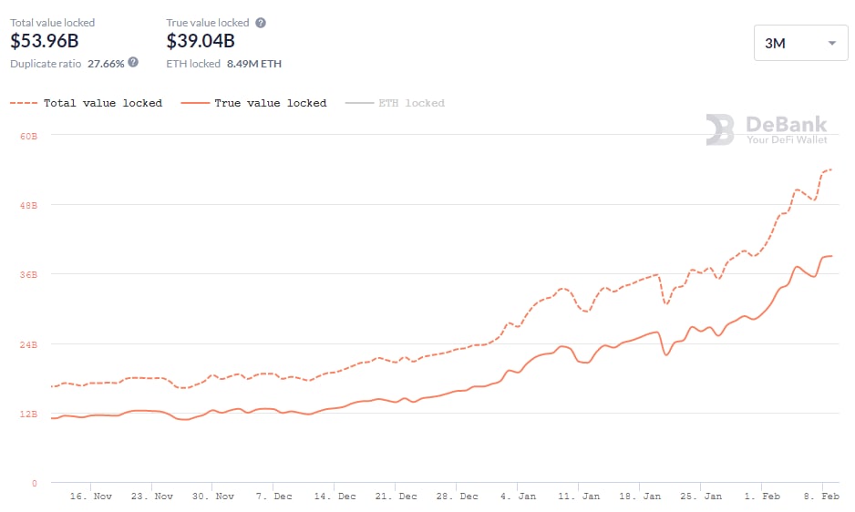This screenshot has height=512, width=855.
Task: Click the DeBank watermark text
Action: tap(786, 124)
